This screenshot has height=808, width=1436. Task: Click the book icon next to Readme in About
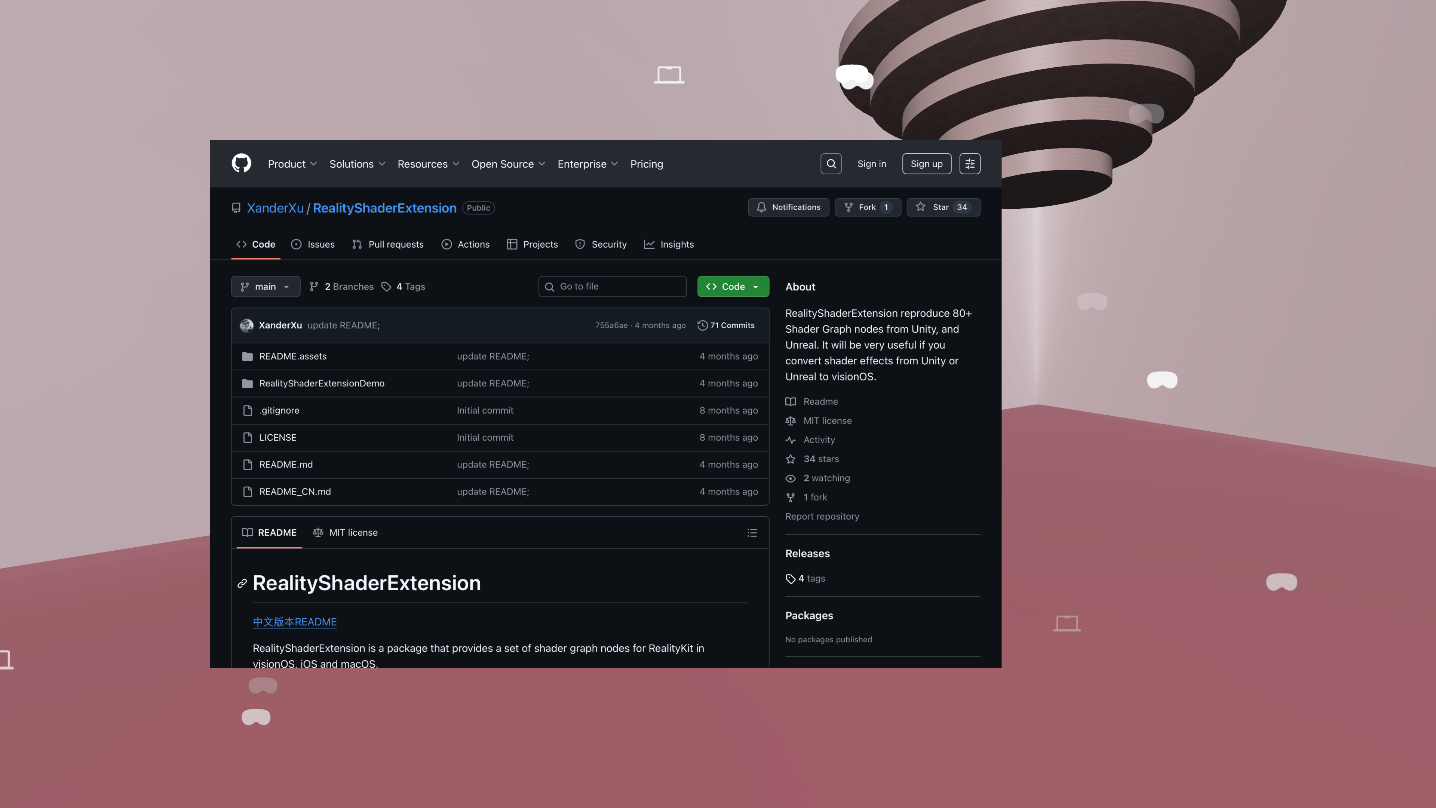pos(791,401)
